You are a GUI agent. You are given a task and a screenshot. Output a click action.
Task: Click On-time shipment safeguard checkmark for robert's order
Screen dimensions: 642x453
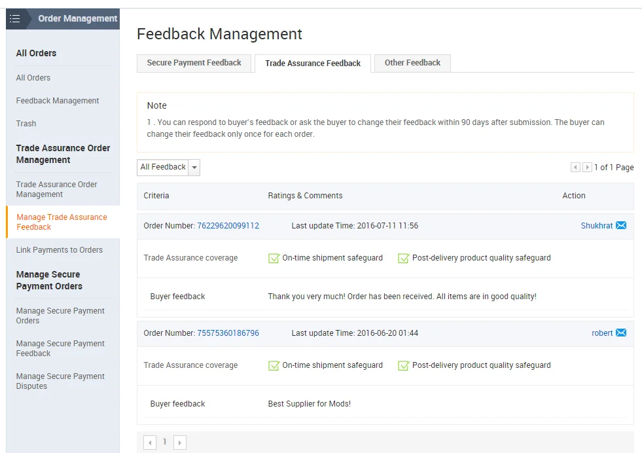[274, 365]
